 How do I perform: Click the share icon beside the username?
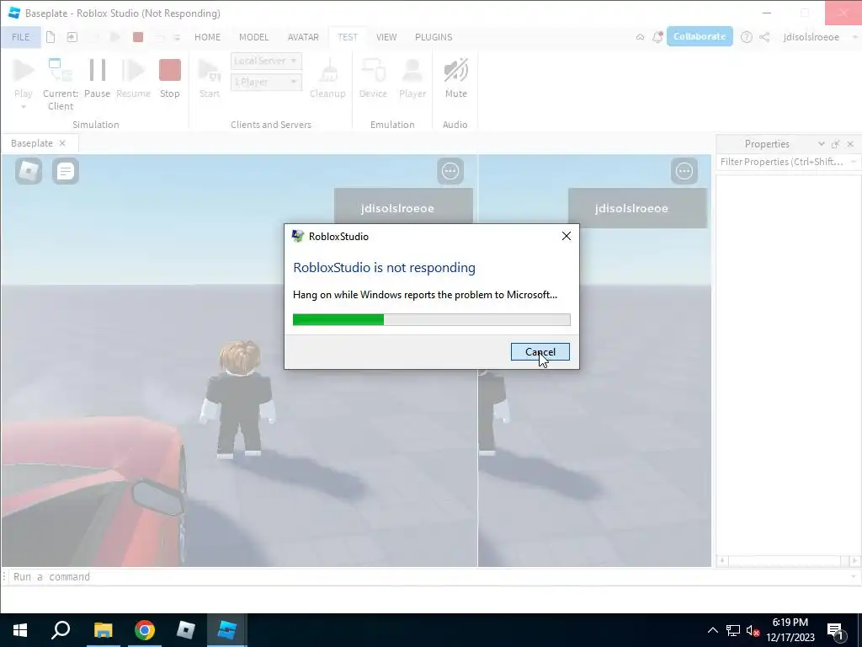764,37
